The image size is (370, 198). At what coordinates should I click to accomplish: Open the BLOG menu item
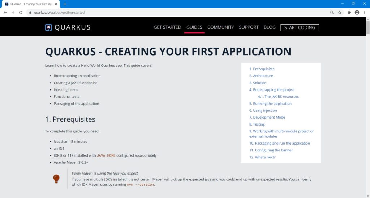tap(270, 27)
